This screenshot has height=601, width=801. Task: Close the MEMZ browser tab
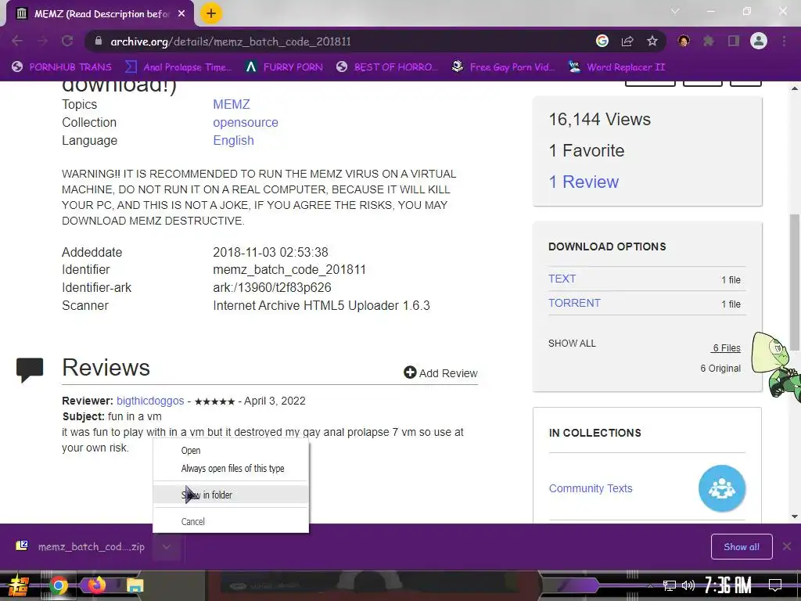[x=181, y=14]
